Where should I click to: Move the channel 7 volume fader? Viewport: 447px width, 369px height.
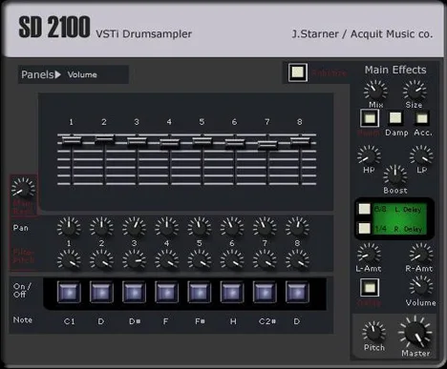click(267, 145)
